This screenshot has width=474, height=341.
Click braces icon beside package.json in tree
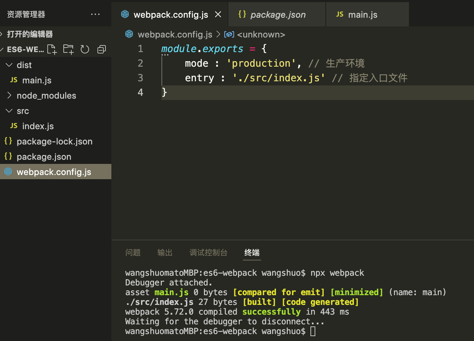(8, 156)
